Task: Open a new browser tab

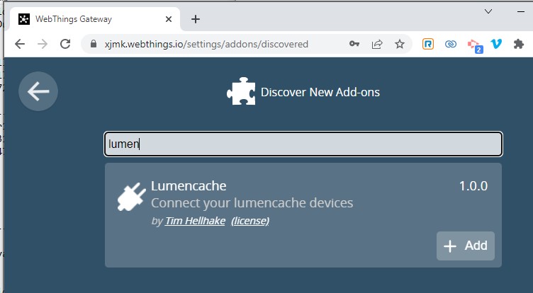Action: (x=196, y=19)
